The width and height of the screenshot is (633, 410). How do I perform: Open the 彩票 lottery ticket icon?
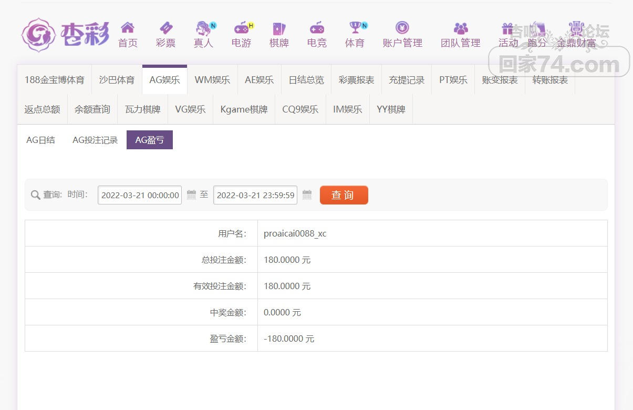(165, 28)
